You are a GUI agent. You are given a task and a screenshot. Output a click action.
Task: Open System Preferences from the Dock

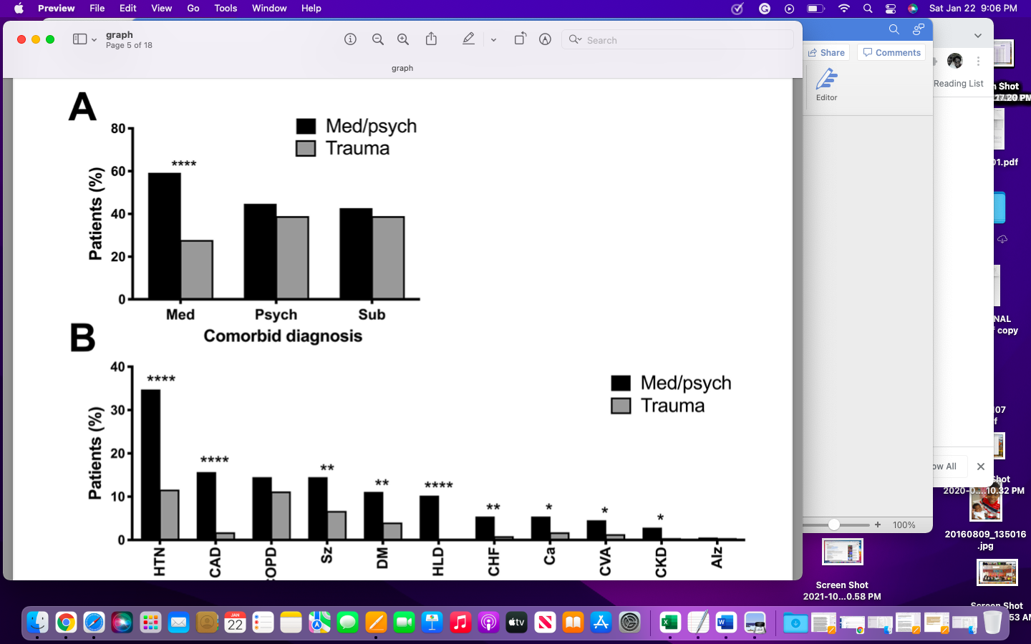click(629, 623)
